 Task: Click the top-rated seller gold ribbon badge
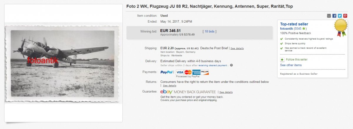pyautogui.click(x=341, y=28)
